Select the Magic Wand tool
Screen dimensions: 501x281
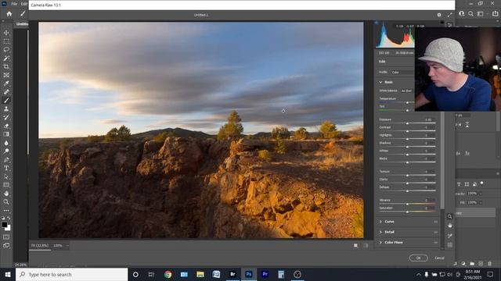(6, 59)
